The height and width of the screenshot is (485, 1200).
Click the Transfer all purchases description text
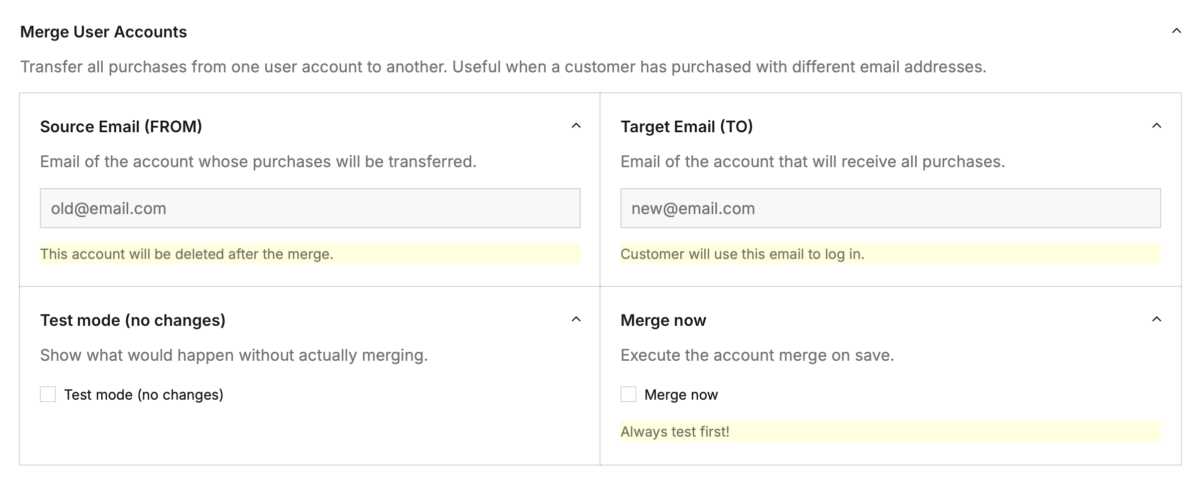503,67
